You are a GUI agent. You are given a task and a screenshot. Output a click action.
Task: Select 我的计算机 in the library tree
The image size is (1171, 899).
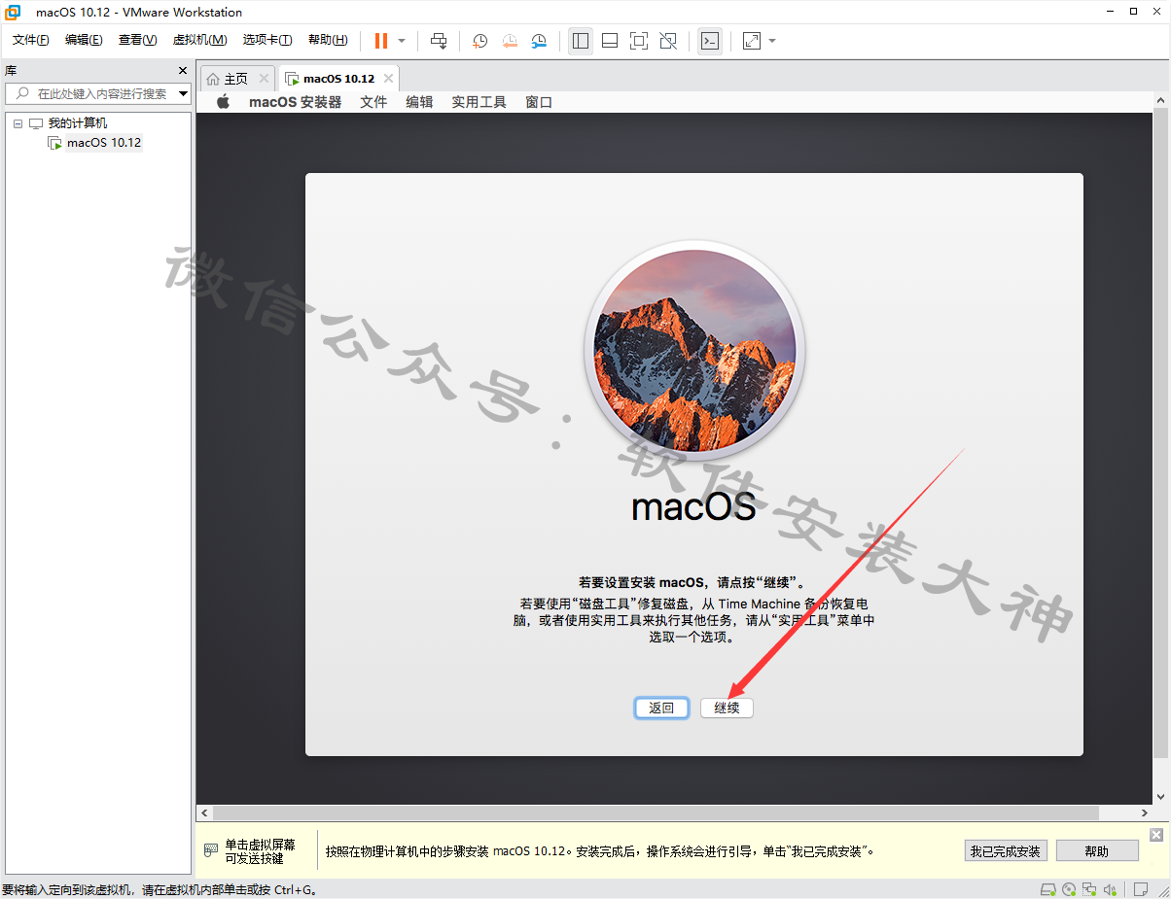(78, 123)
